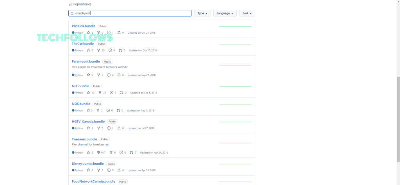Open the Sort dropdown

pos(247,13)
